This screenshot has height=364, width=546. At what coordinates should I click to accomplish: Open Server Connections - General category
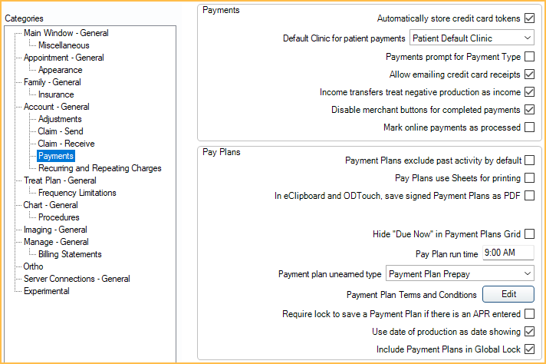[x=77, y=279]
